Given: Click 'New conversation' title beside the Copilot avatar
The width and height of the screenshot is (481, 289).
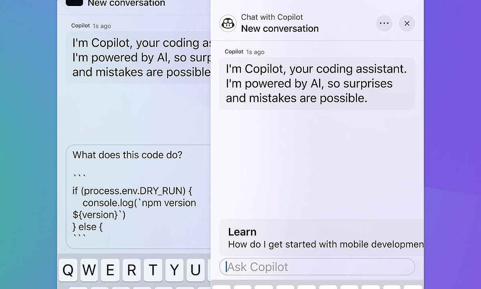Looking at the screenshot, I should pyautogui.click(x=280, y=28).
